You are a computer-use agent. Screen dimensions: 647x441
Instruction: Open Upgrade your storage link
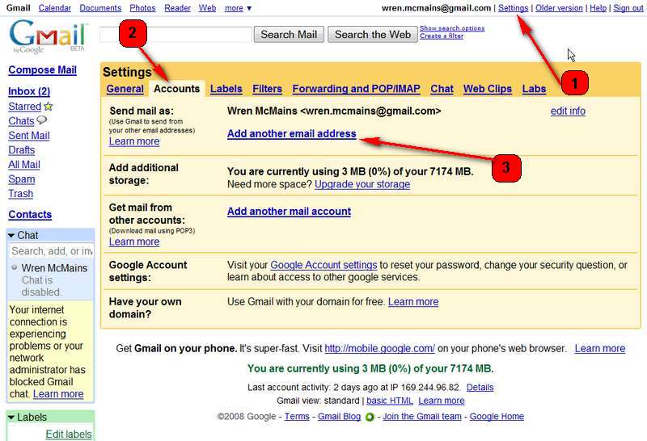tap(362, 184)
